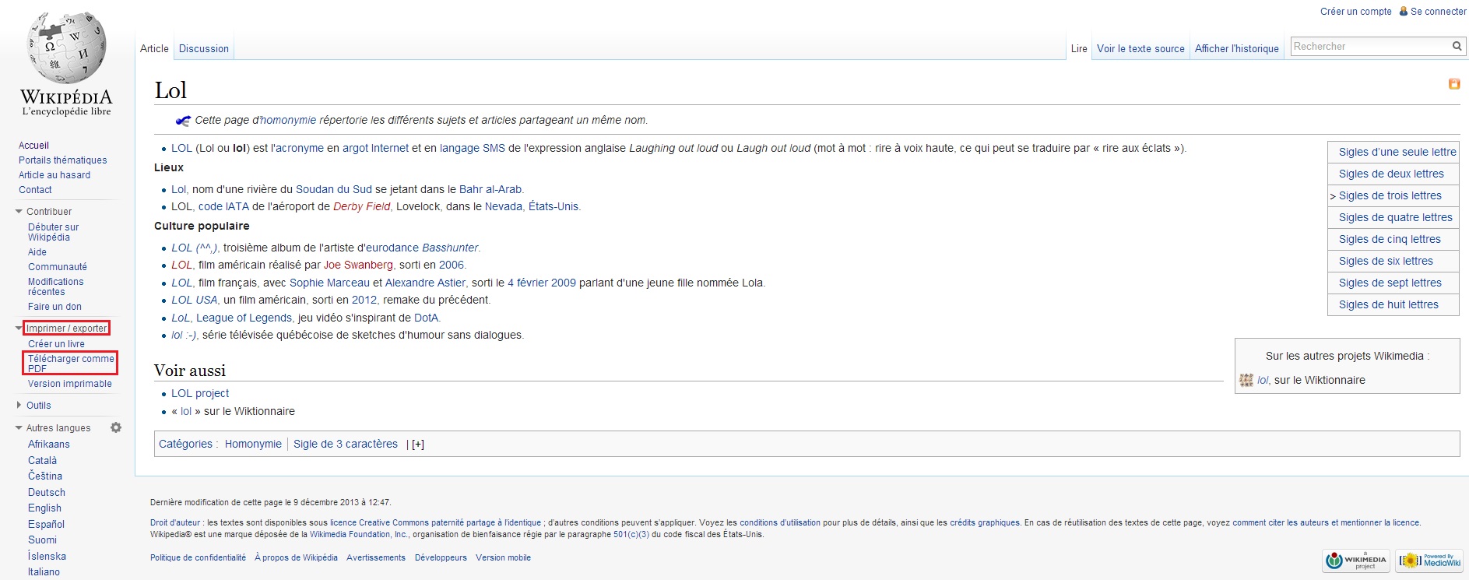Click the user icon beside Se connecter
Viewport: 1469px width, 580px height.
click(1404, 12)
